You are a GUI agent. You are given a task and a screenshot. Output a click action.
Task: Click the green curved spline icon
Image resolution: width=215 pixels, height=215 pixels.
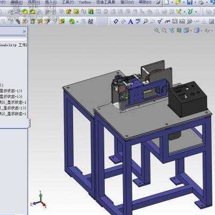pyautogui.click(x=190, y=12)
